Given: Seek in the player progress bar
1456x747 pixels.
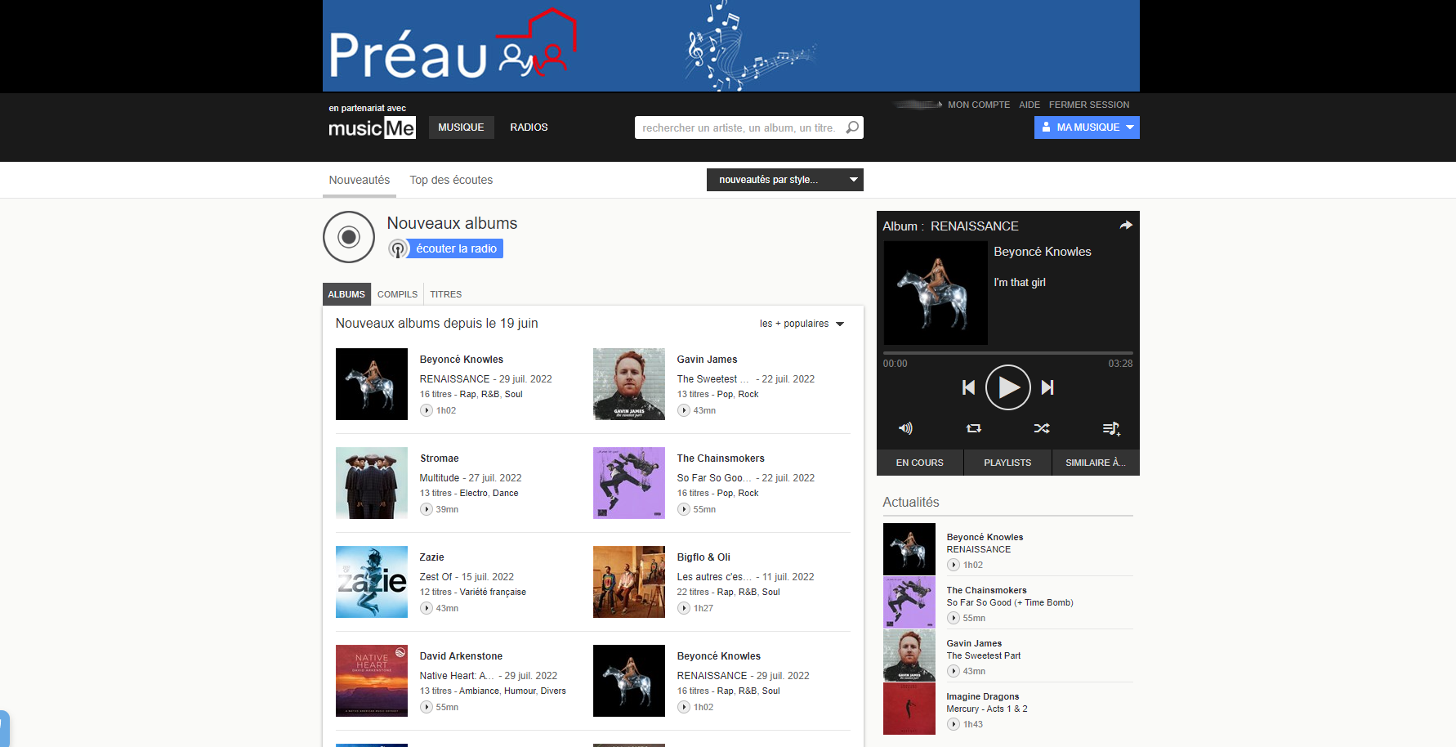Looking at the screenshot, I should click(x=1007, y=353).
